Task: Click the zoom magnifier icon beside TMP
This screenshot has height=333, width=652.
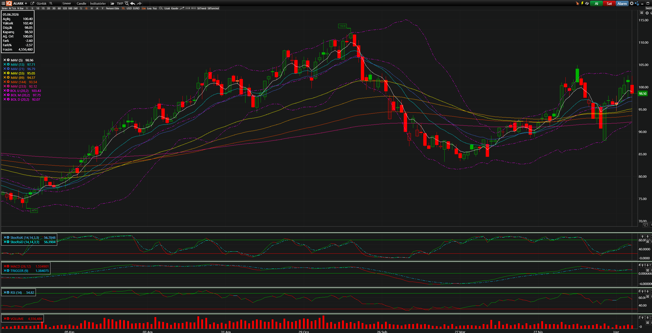Action: (127, 3)
